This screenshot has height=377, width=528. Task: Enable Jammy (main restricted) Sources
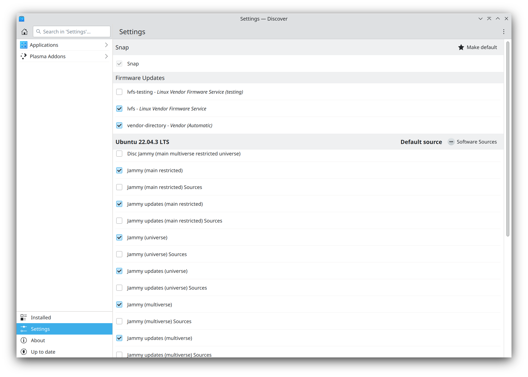click(120, 187)
